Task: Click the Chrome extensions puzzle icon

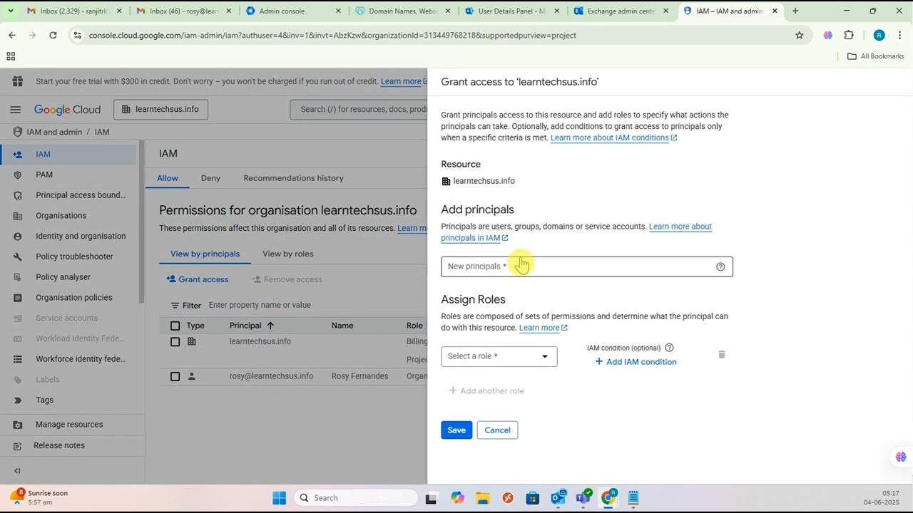Action: click(849, 35)
